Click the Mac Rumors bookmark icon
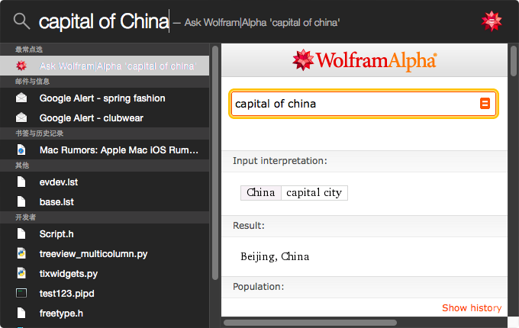The height and width of the screenshot is (328, 519). (21, 150)
